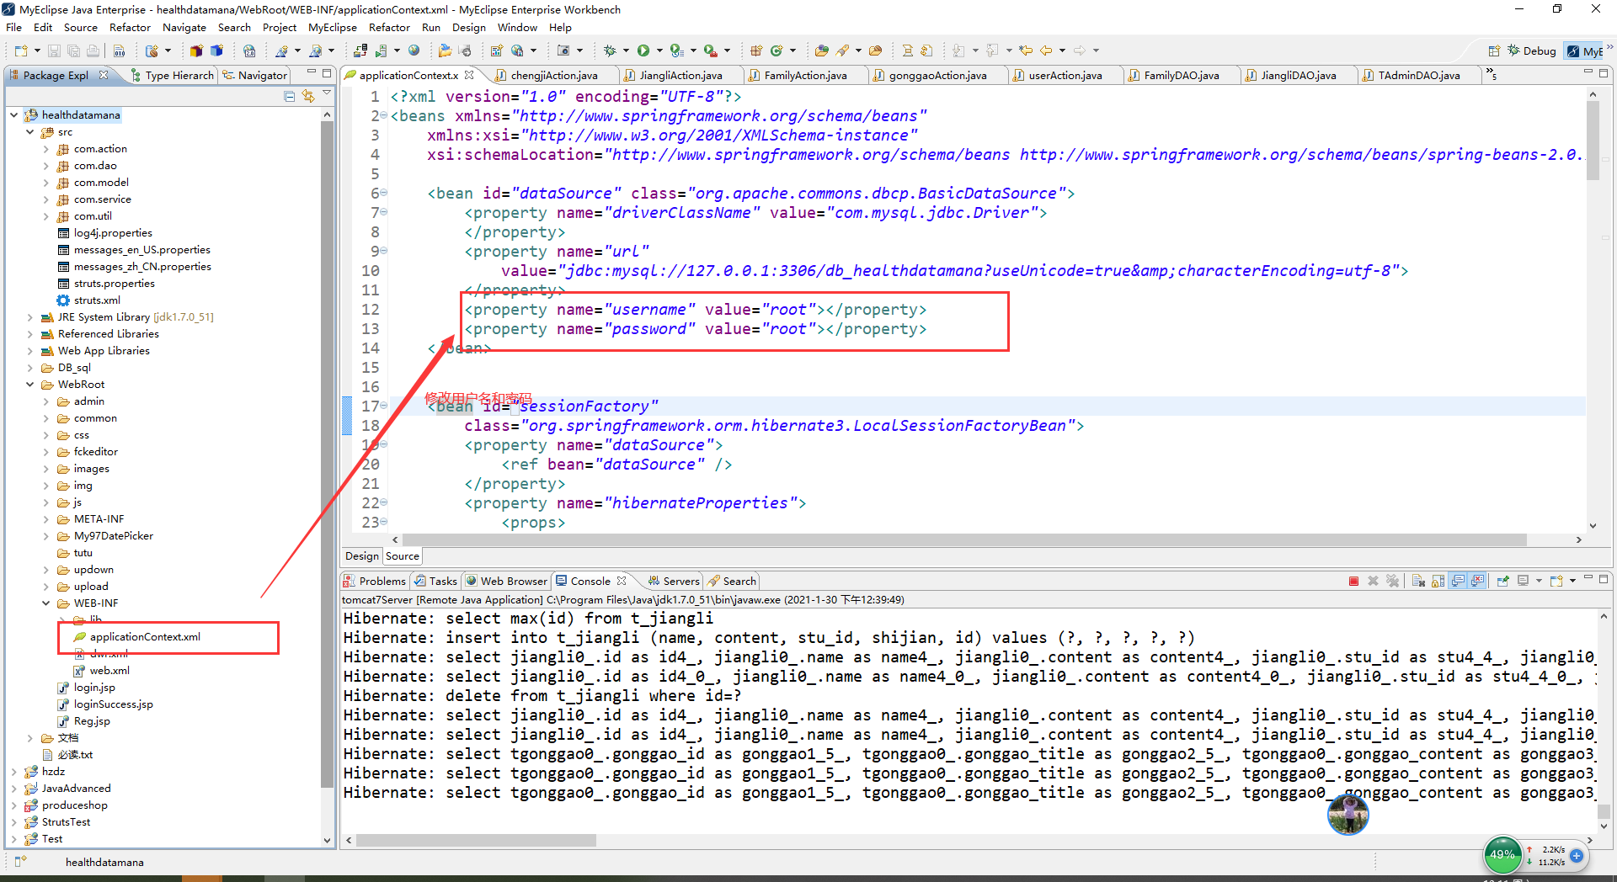Toggle Link with Editor in Package Explorer
Viewport: 1617px width, 882px height.
[x=308, y=96]
